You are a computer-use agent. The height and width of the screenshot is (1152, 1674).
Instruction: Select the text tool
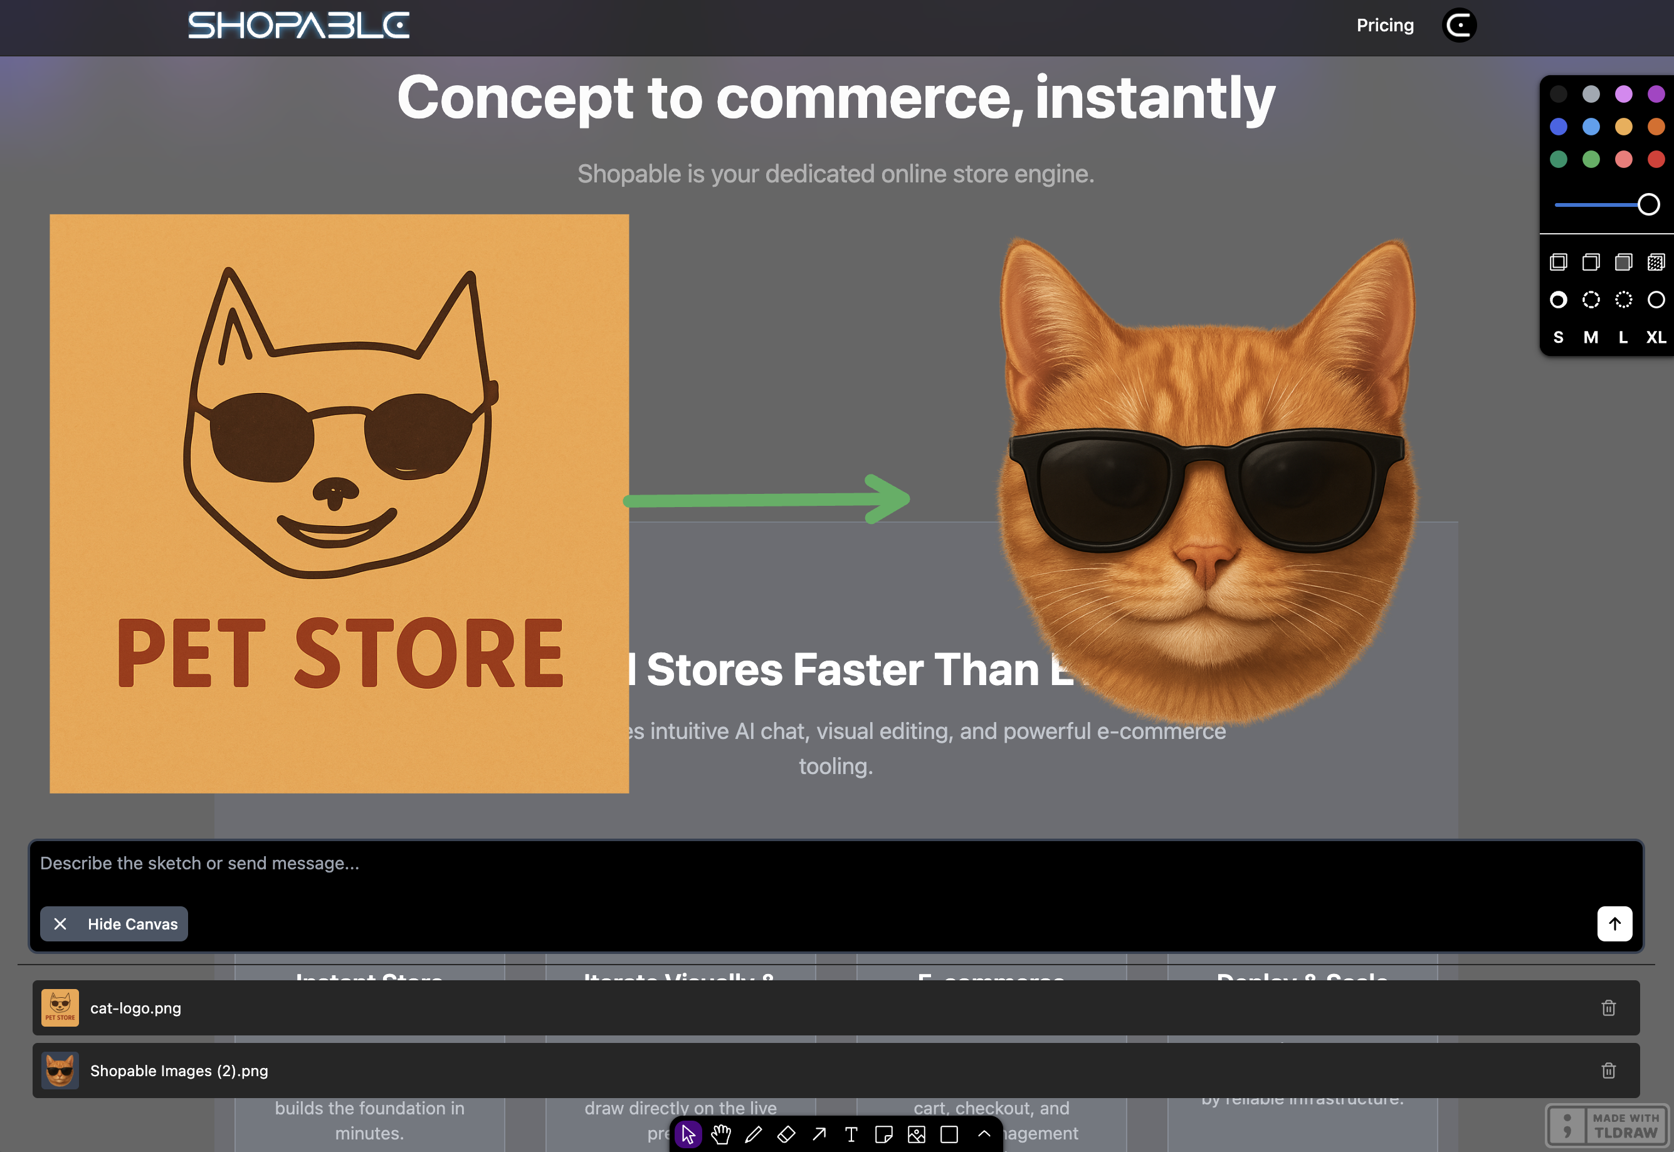tap(851, 1134)
